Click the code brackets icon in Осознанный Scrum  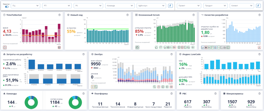(171, 47)
